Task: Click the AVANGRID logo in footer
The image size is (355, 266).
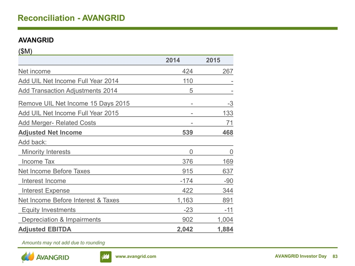Action: [45, 257]
